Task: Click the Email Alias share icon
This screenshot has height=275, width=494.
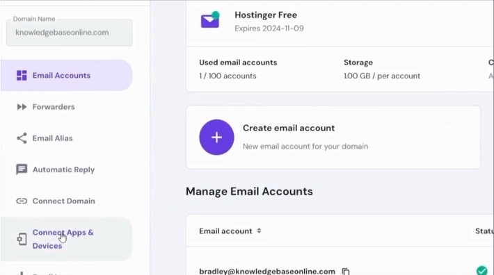Action: coord(22,138)
